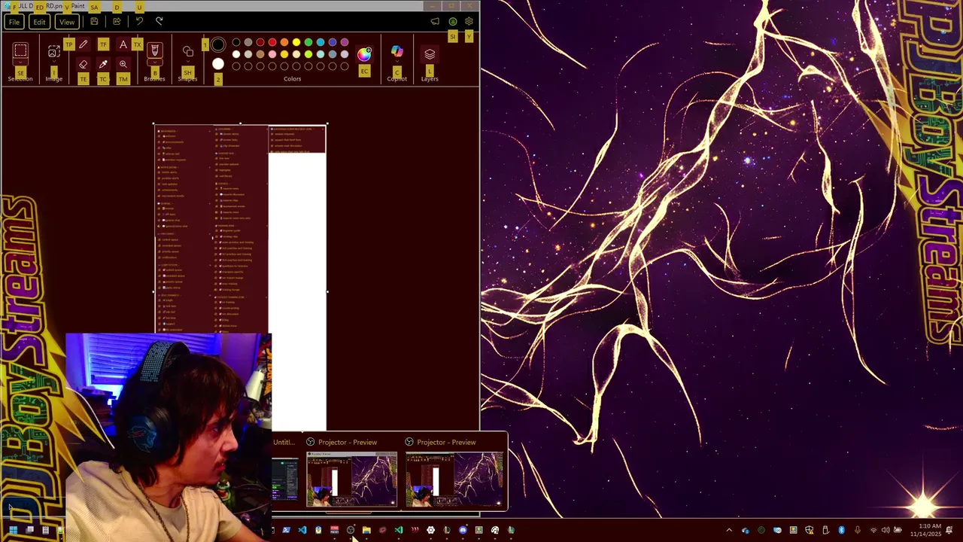Viewport: 963px width, 542px height.
Task: Pick the red color swatch
Action: (272, 42)
